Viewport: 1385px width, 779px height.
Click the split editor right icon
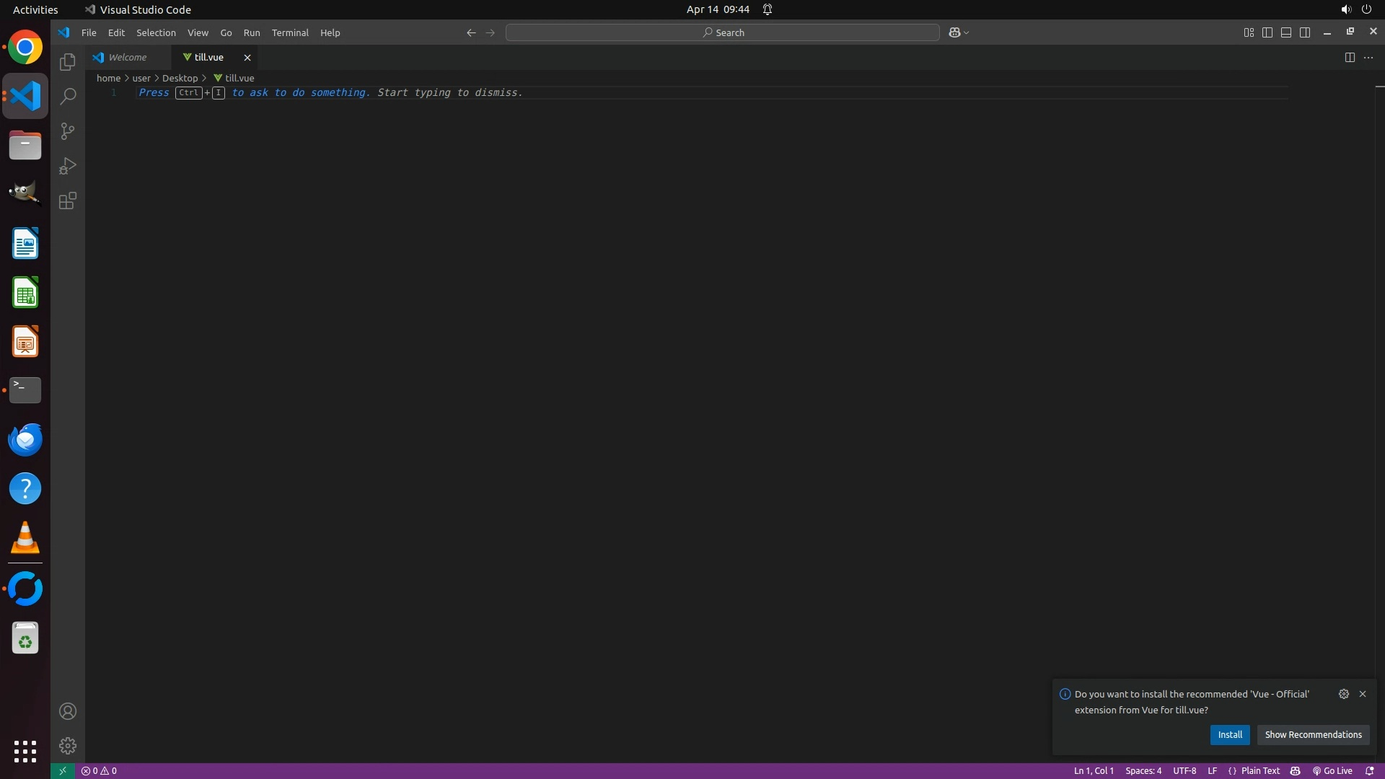tap(1349, 58)
